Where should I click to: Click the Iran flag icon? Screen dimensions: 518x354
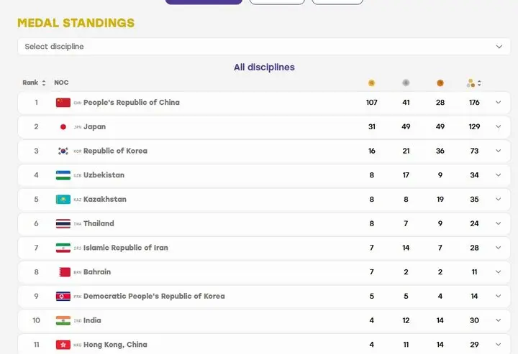[x=63, y=248]
